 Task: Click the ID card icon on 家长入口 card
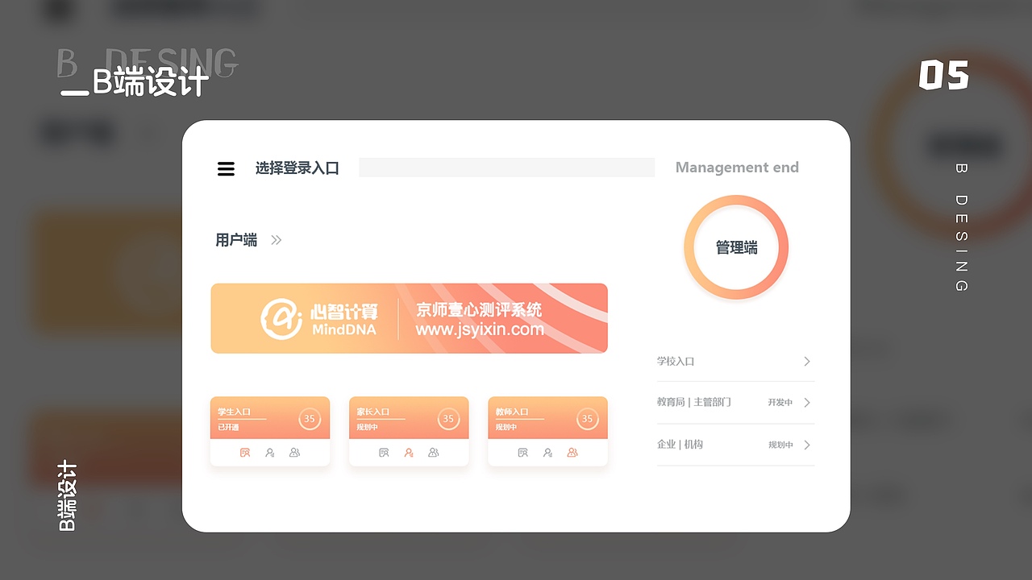coord(383,453)
